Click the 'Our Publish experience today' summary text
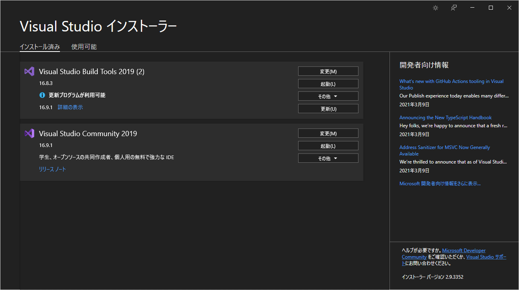Image resolution: width=519 pixels, height=290 pixels. tap(454, 96)
